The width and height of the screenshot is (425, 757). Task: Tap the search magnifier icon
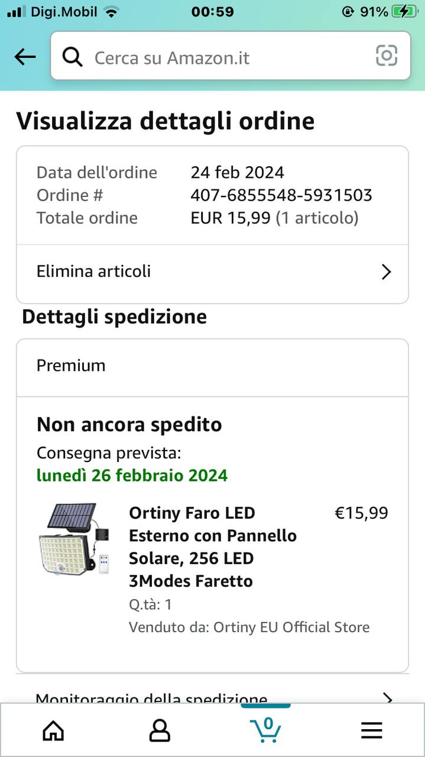(x=72, y=57)
